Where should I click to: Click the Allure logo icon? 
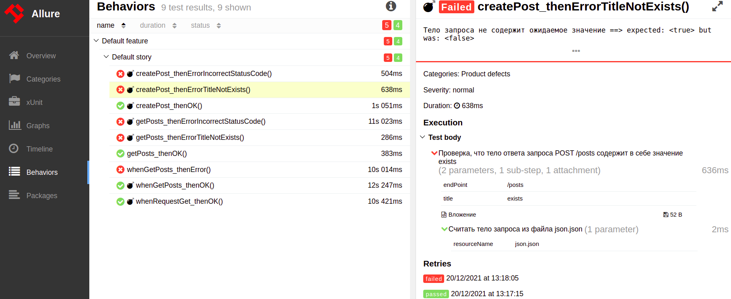[x=14, y=13]
